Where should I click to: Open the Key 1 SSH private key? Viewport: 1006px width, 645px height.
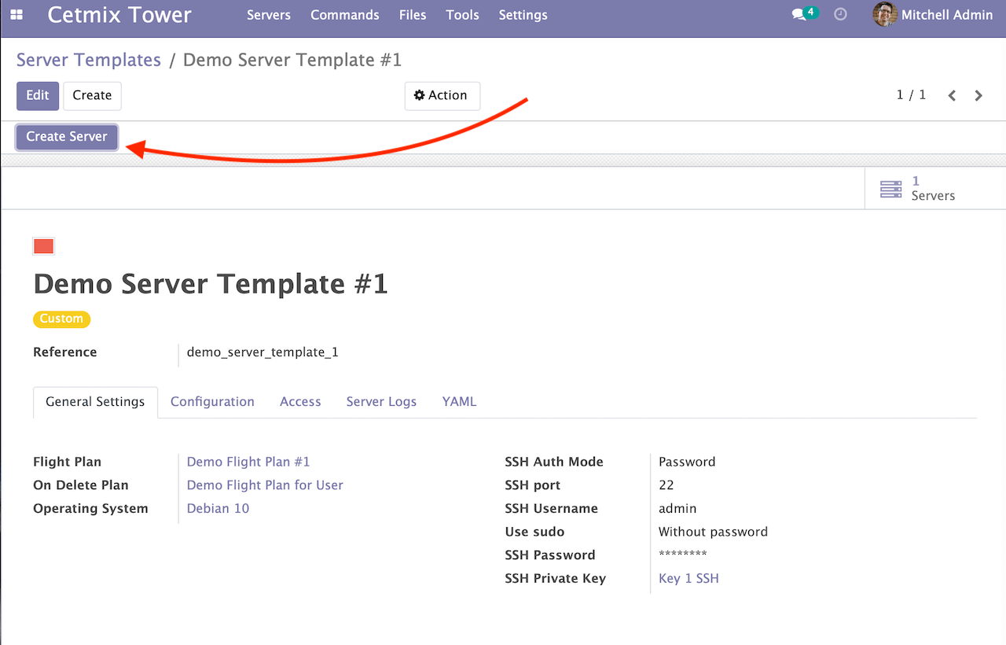point(688,578)
